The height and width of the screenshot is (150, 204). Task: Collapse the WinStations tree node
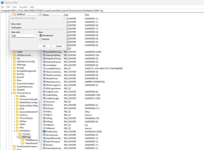tap(14, 131)
